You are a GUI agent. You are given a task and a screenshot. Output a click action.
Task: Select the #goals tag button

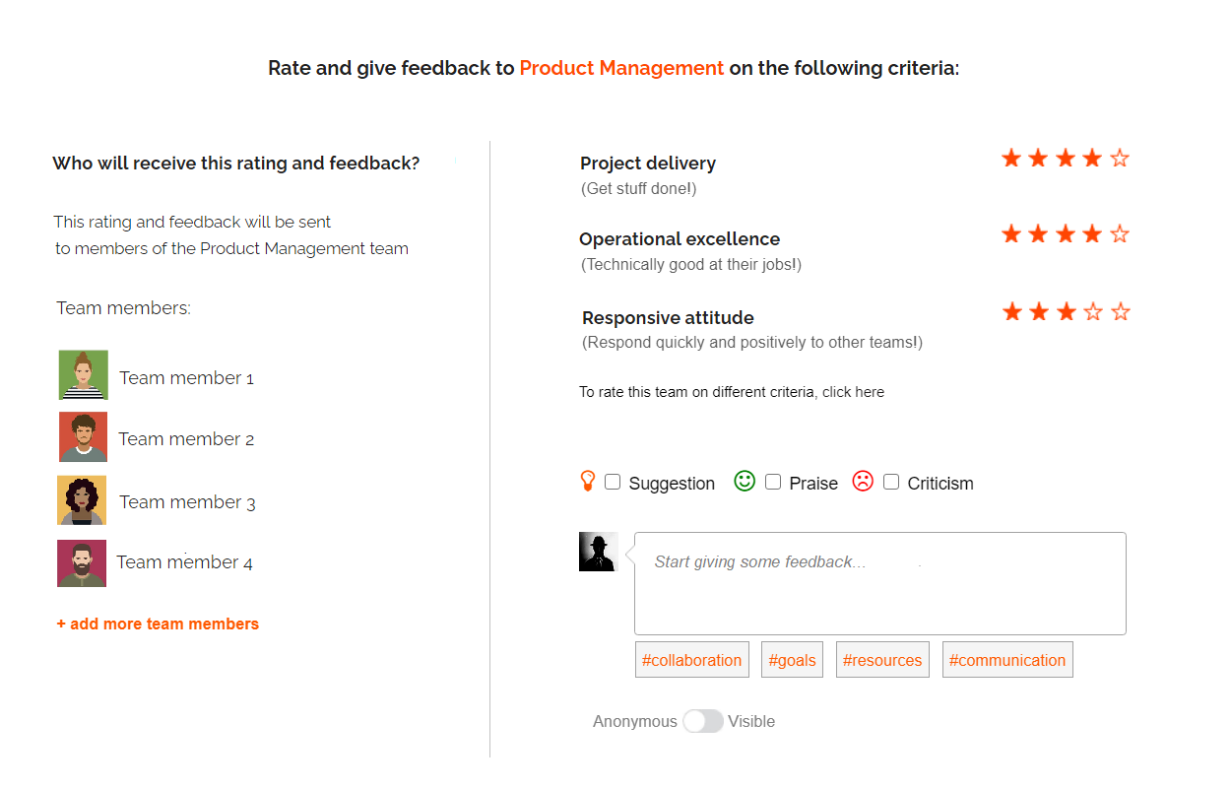tap(793, 660)
